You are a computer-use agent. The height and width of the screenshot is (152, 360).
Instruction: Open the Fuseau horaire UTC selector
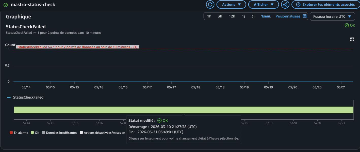point(332,16)
